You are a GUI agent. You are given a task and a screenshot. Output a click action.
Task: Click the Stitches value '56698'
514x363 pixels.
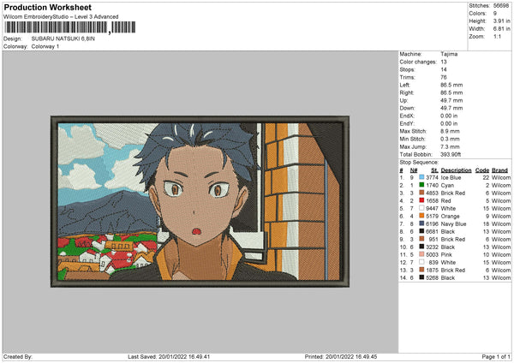pyautogui.click(x=501, y=6)
